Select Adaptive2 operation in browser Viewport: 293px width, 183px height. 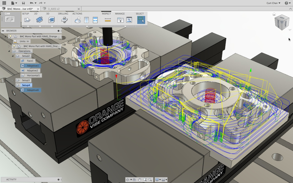click(x=32, y=71)
